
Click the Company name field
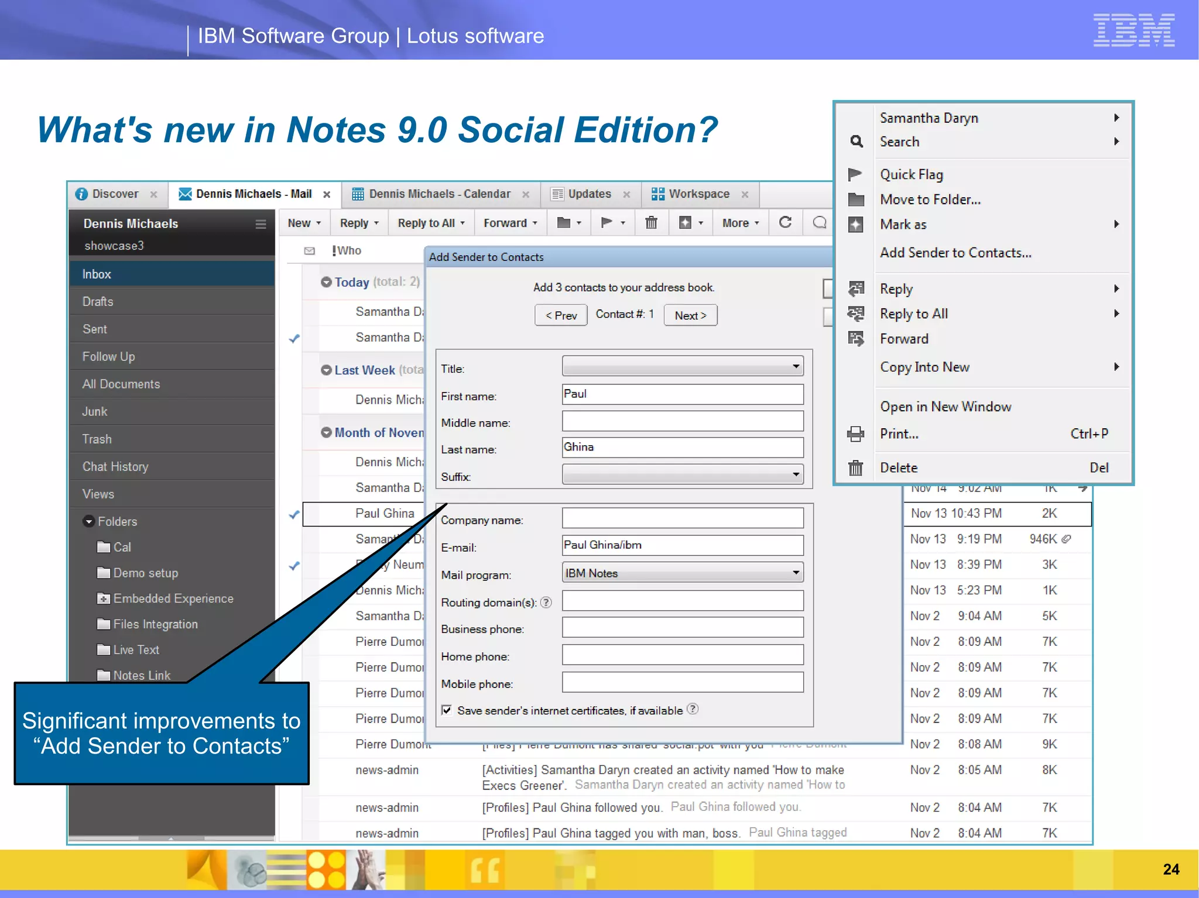pos(683,518)
